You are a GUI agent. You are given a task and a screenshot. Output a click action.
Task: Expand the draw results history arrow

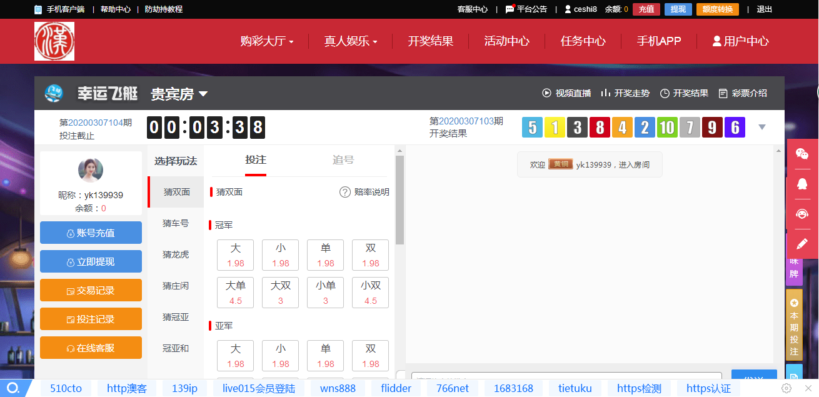pyautogui.click(x=761, y=128)
